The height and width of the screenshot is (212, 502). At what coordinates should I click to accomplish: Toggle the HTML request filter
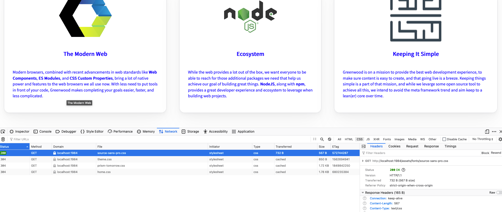349,139
